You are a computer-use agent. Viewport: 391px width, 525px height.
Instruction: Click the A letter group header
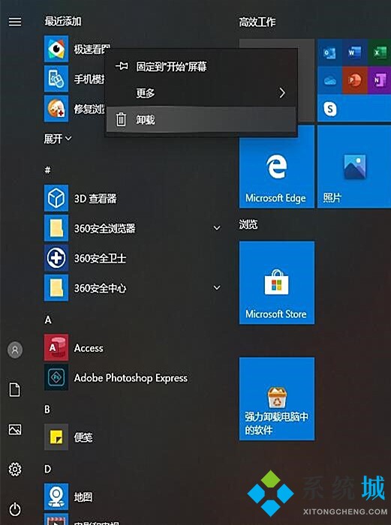(48, 319)
